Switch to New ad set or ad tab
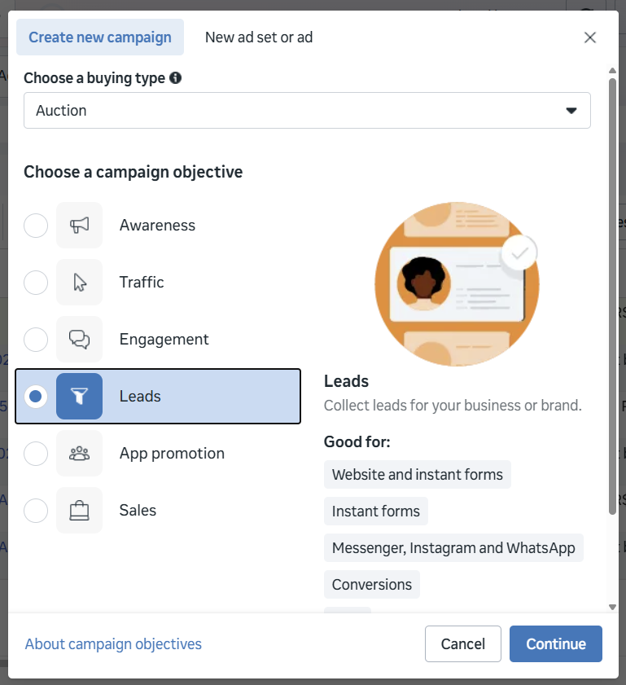 point(259,37)
